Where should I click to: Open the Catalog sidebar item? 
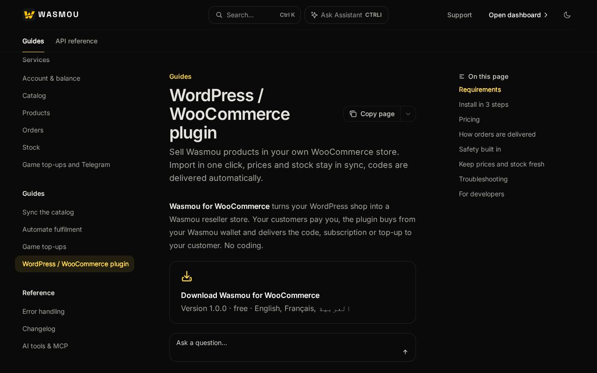tap(34, 96)
